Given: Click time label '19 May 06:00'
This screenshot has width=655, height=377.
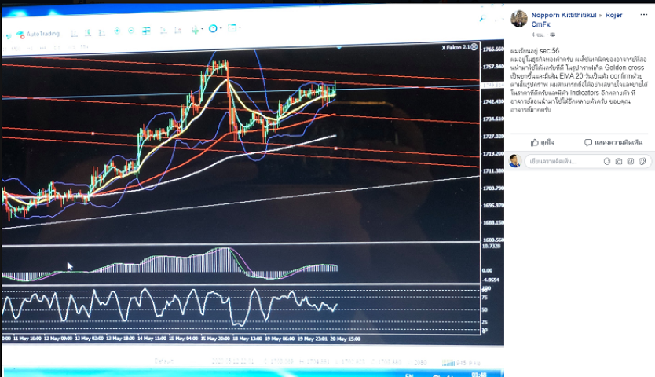Looking at the screenshot, I should pos(280,339).
